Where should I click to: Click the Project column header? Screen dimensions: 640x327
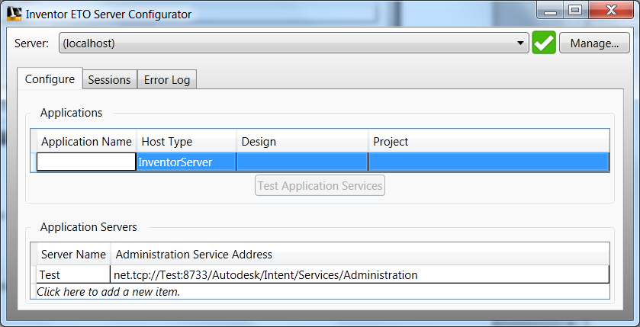coord(488,142)
